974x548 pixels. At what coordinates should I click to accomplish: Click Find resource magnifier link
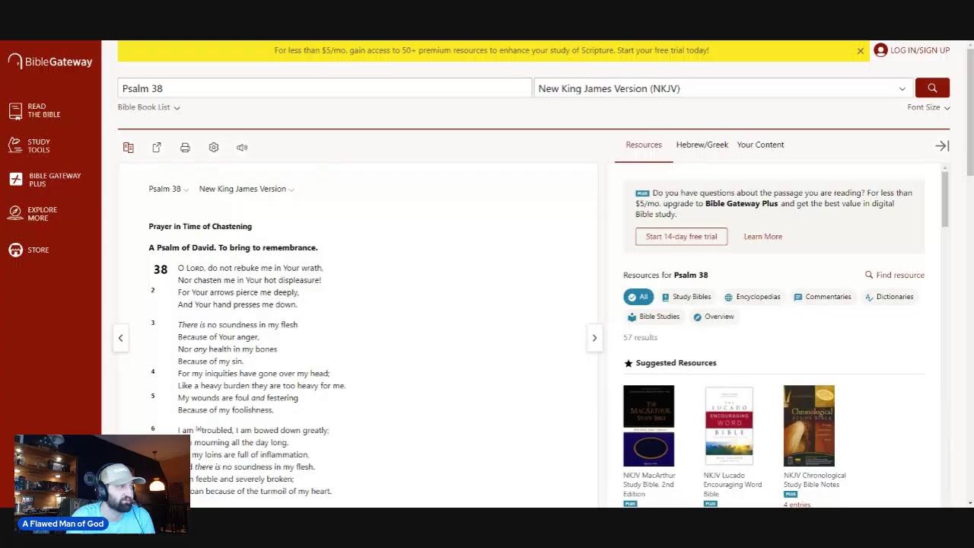[x=895, y=275]
